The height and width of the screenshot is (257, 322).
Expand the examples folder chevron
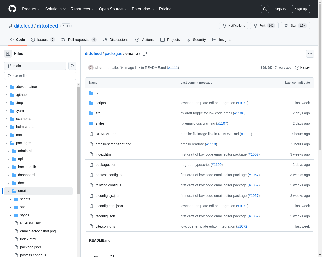pos(6,119)
